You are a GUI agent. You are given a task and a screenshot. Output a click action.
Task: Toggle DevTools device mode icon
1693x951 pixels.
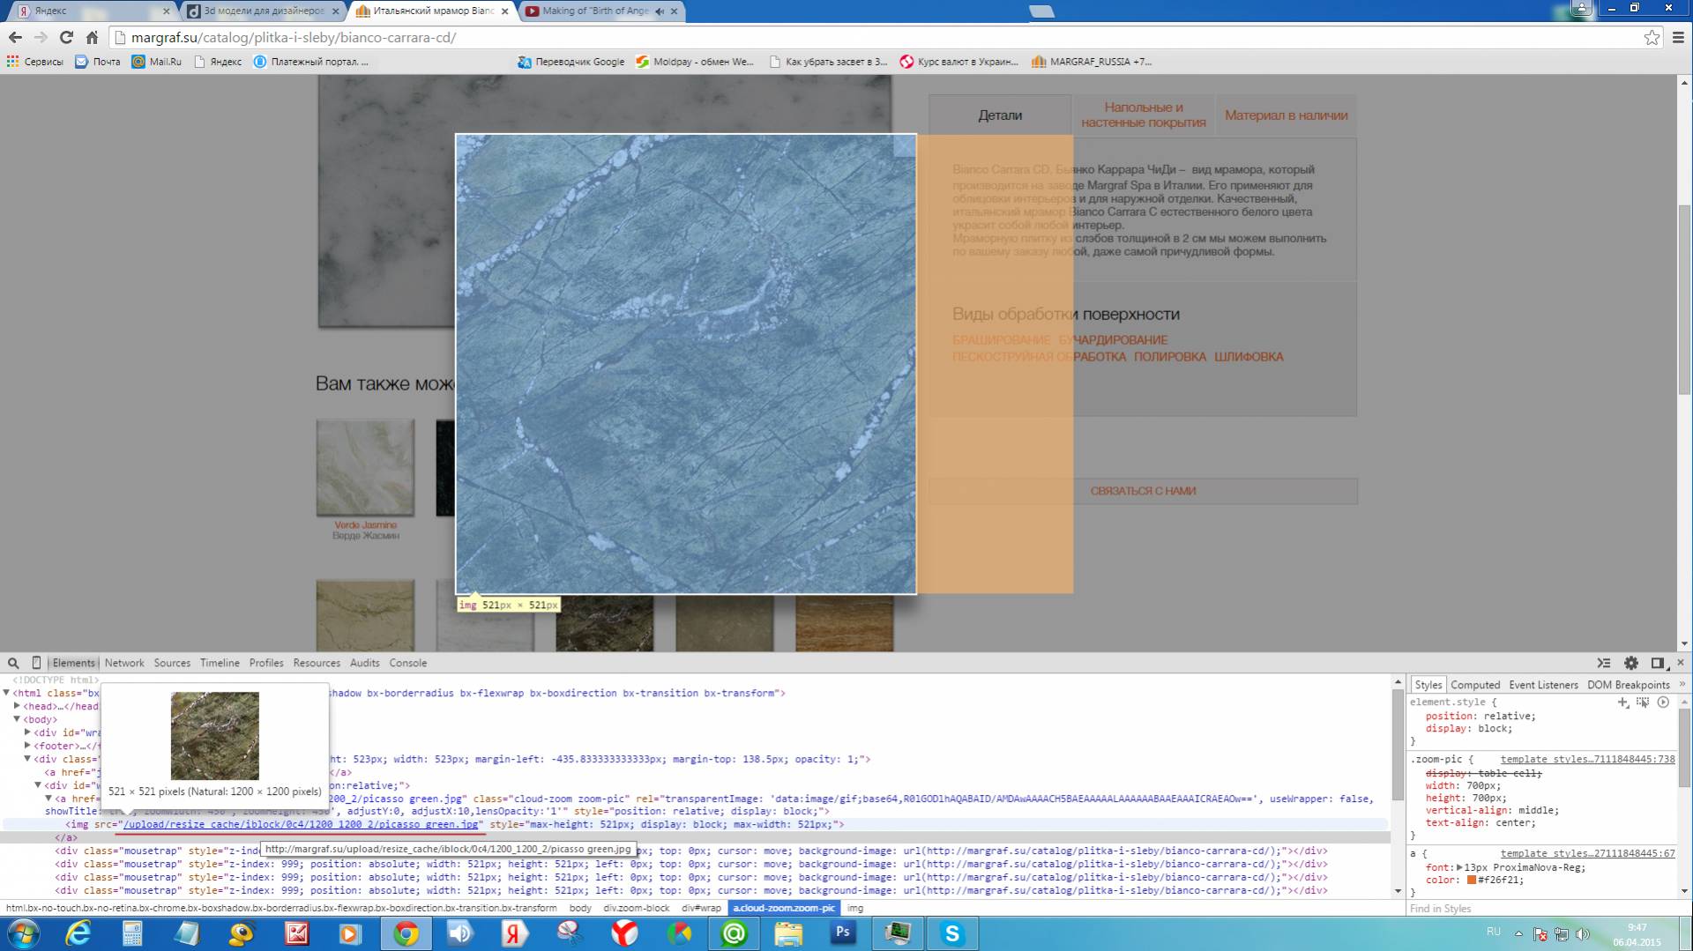36,663
